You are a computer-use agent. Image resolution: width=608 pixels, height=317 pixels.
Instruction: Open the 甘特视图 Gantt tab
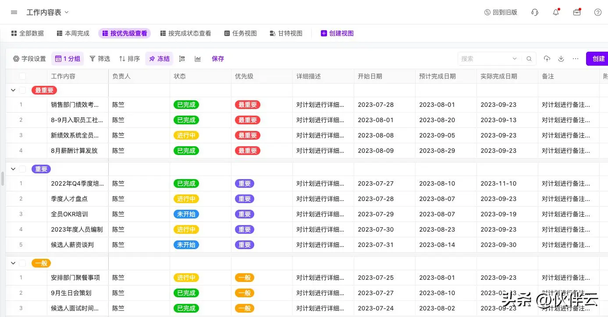(286, 33)
